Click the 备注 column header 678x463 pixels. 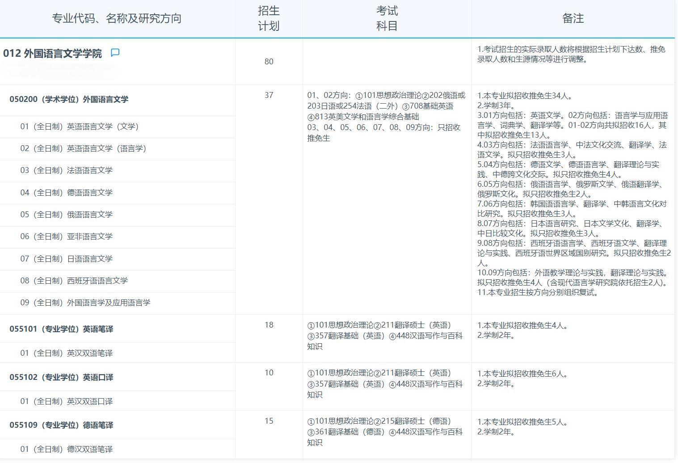(573, 18)
